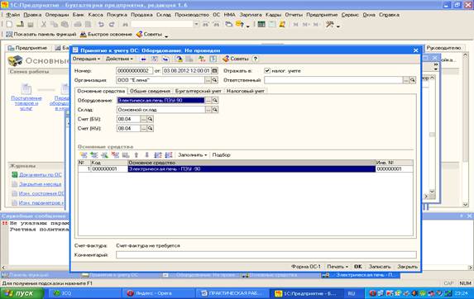Click the ellipsis selector beside Организация field
The image size is (474, 299).
(208, 80)
